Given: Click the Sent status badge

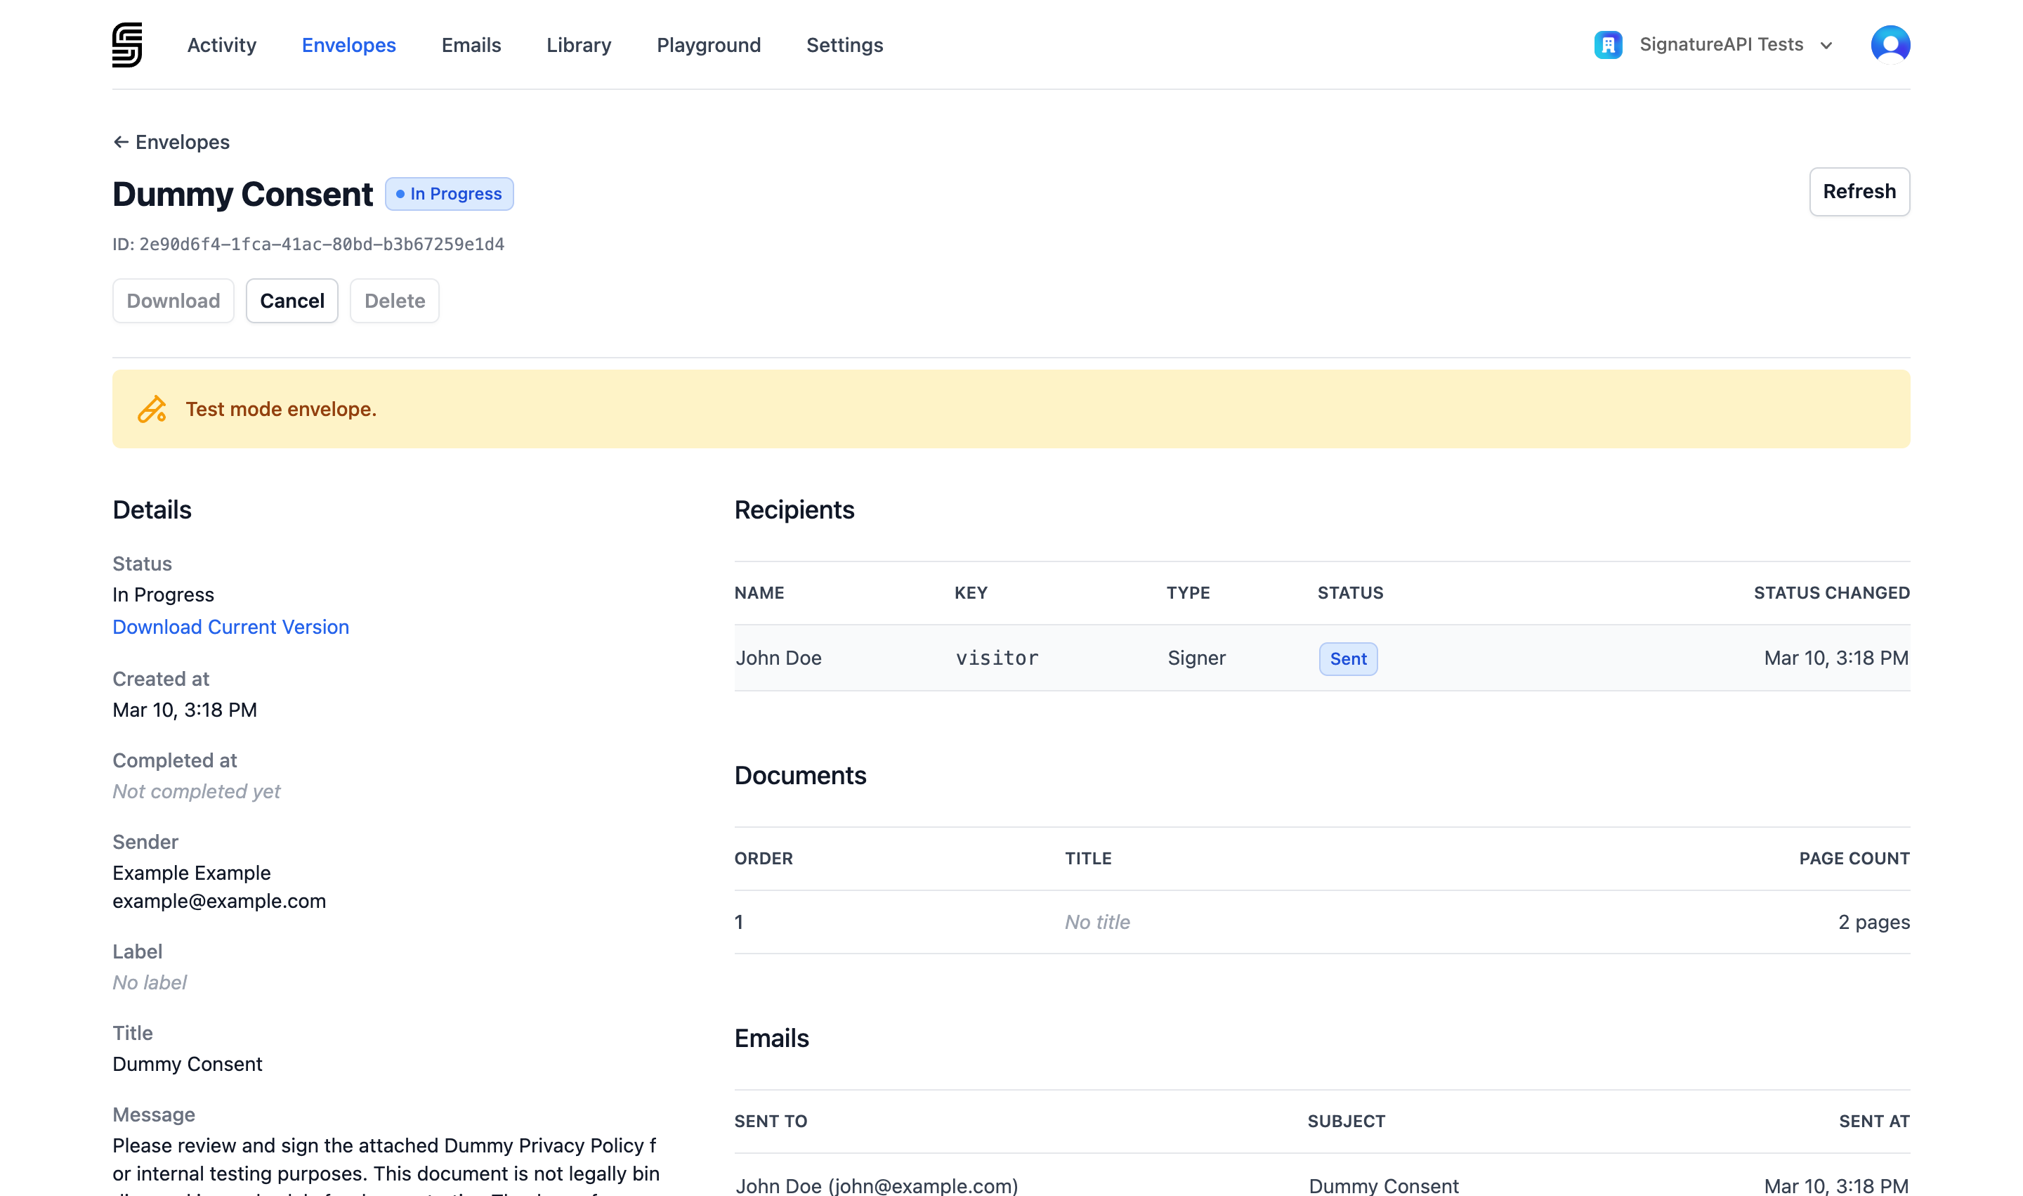Looking at the screenshot, I should point(1347,658).
